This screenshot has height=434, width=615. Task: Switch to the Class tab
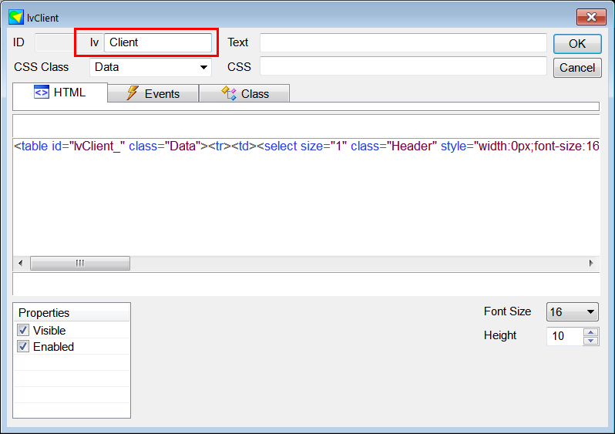(x=244, y=93)
